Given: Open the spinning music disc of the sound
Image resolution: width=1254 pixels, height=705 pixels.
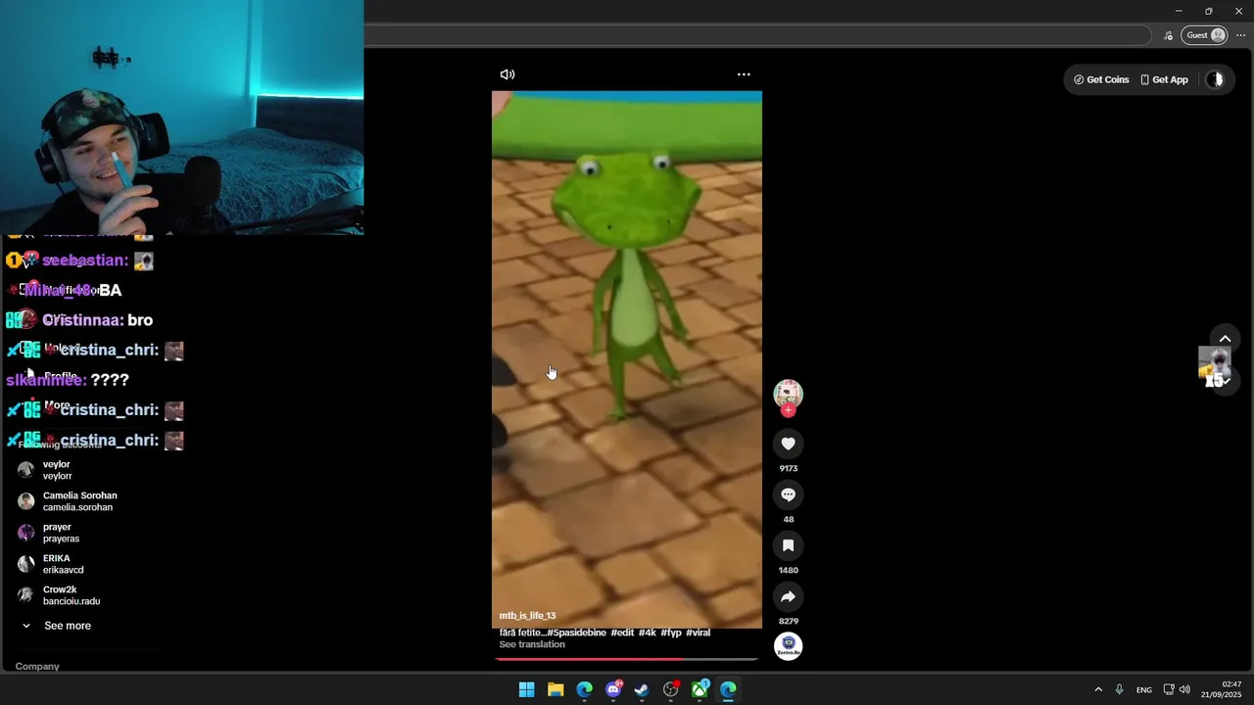Looking at the screenshot, I should (x=788, y=646).
